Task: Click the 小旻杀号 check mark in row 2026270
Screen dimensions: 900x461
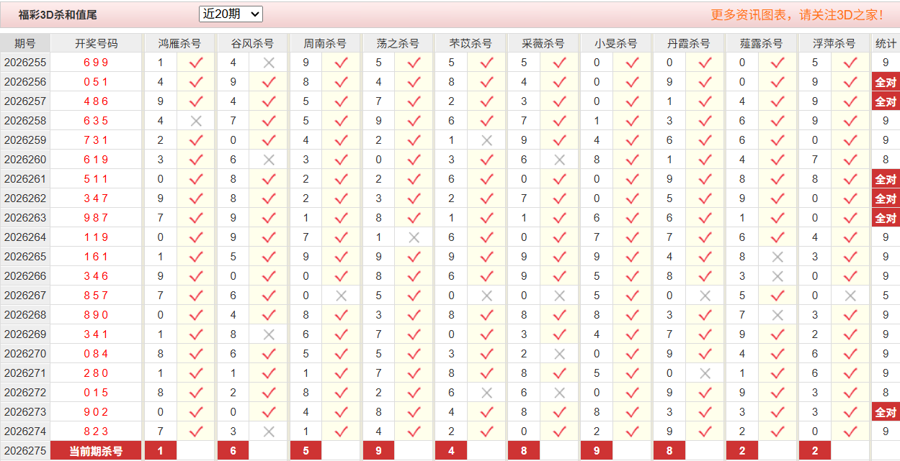Action: [633, 354]
